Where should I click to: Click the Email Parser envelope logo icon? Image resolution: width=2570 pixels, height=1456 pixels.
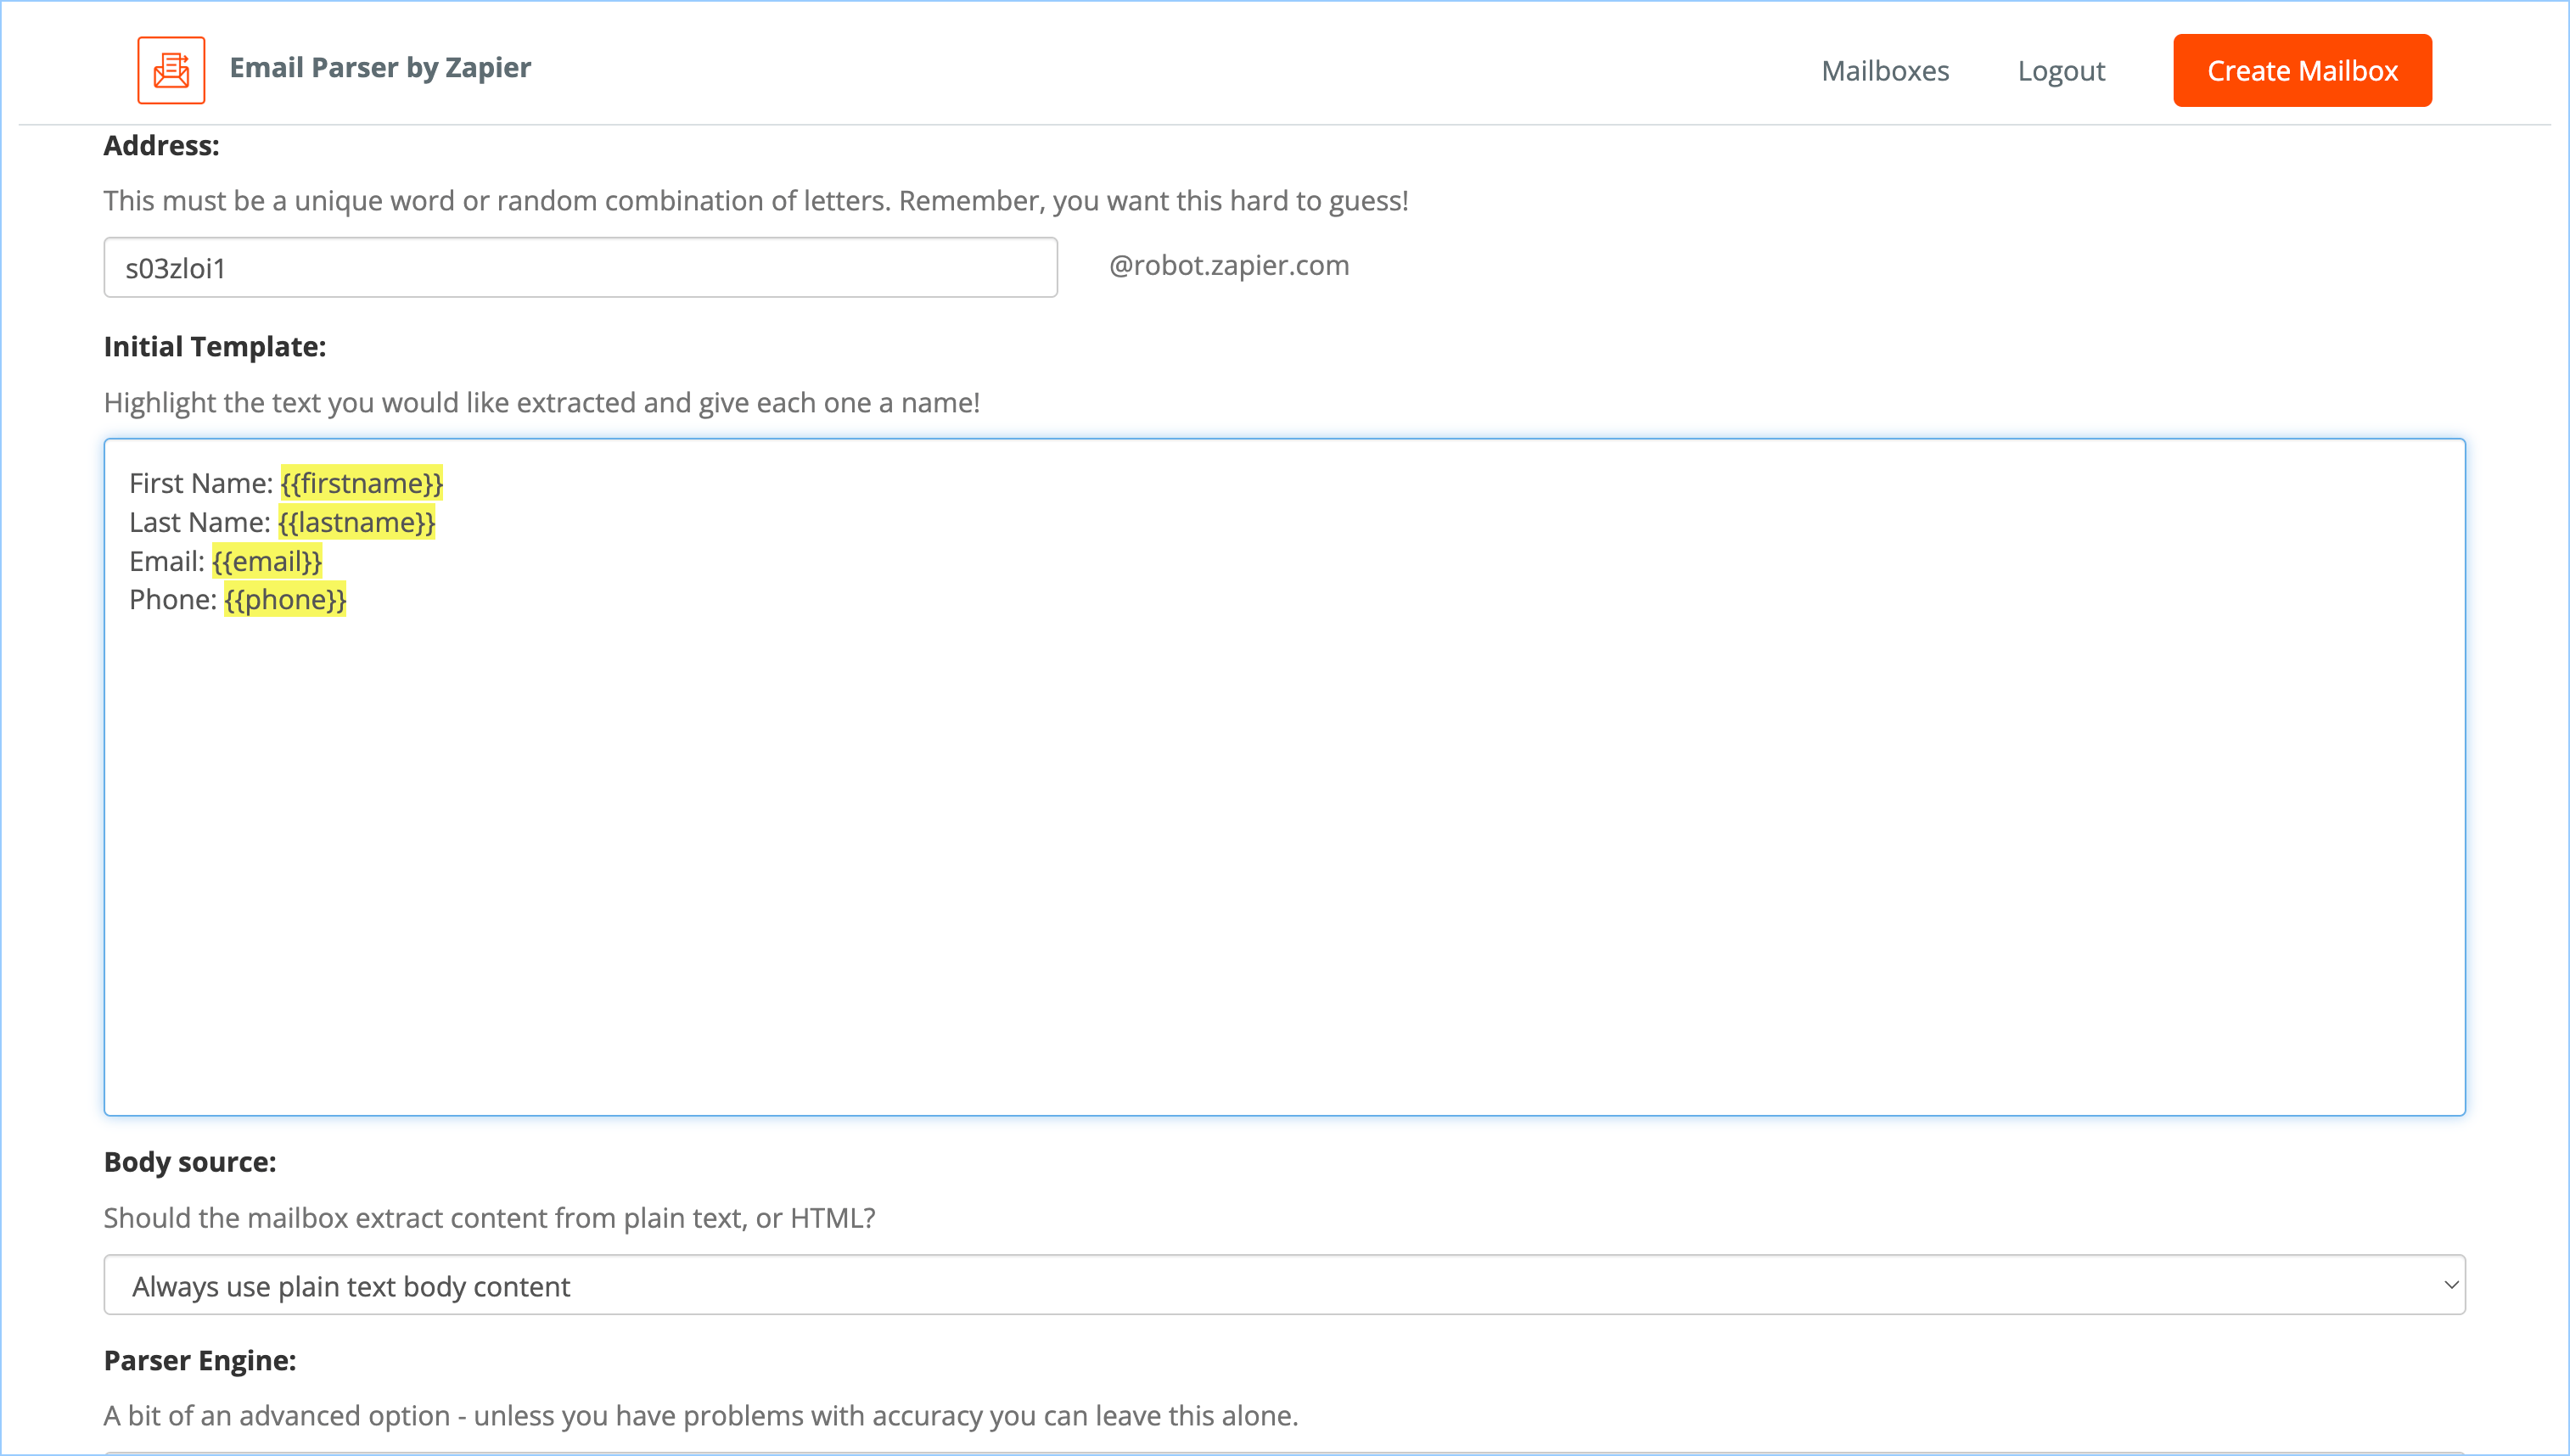171,70
